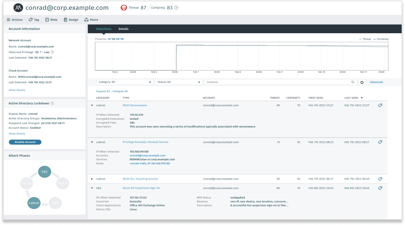The image size is (405, 225).
Task: Click the tag icon on the M365 Ransomware row
Action: pos(380,105)
